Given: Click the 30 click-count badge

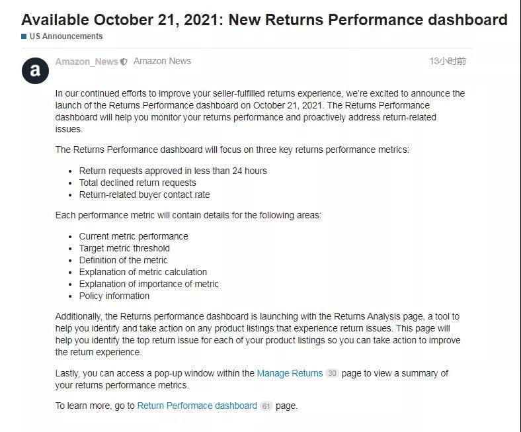Looking at the screenshot, I should click(332, 374).
